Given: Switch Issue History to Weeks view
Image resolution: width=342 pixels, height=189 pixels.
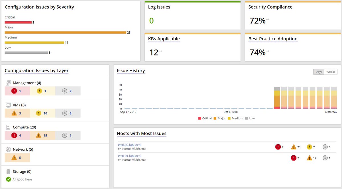Looking at the screenshot, I should [x=331, y=72].
